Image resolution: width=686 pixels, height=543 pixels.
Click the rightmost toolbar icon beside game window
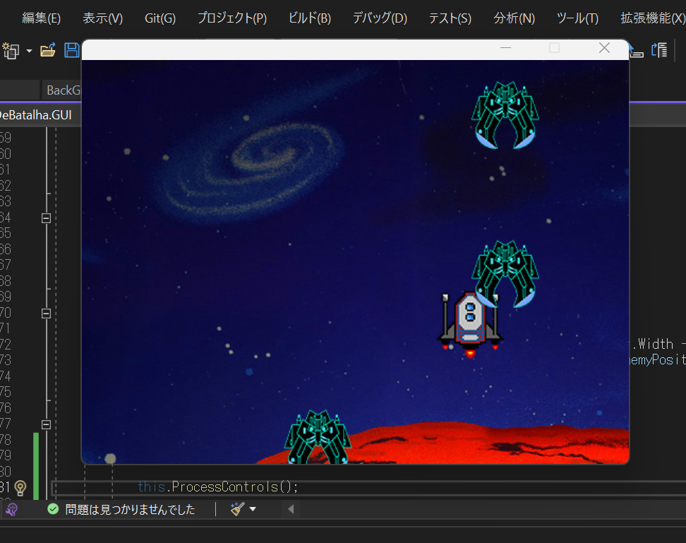click(659, 49)
